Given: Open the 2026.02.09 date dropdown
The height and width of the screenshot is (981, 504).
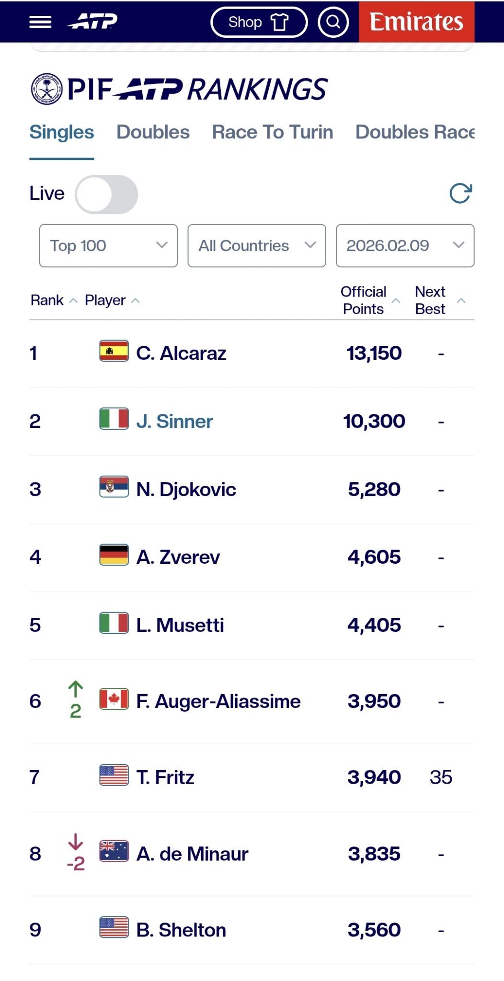Looking at the screenshot, I should coord(405,246).
